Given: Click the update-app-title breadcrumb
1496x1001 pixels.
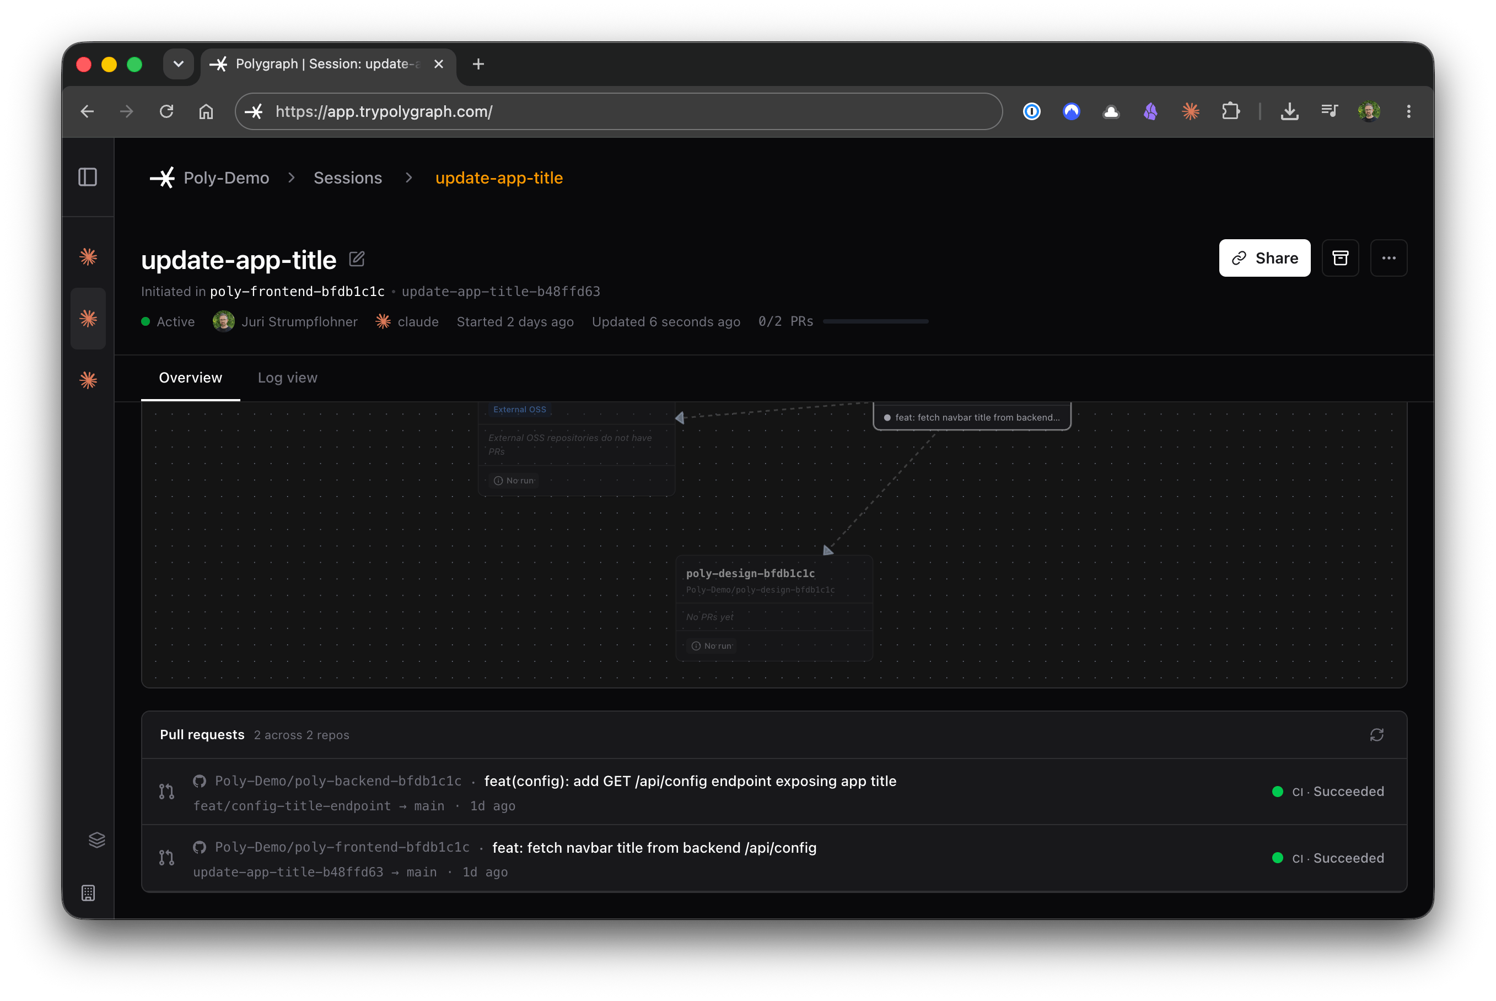Looking at the screenshot, I should [498, 177].
